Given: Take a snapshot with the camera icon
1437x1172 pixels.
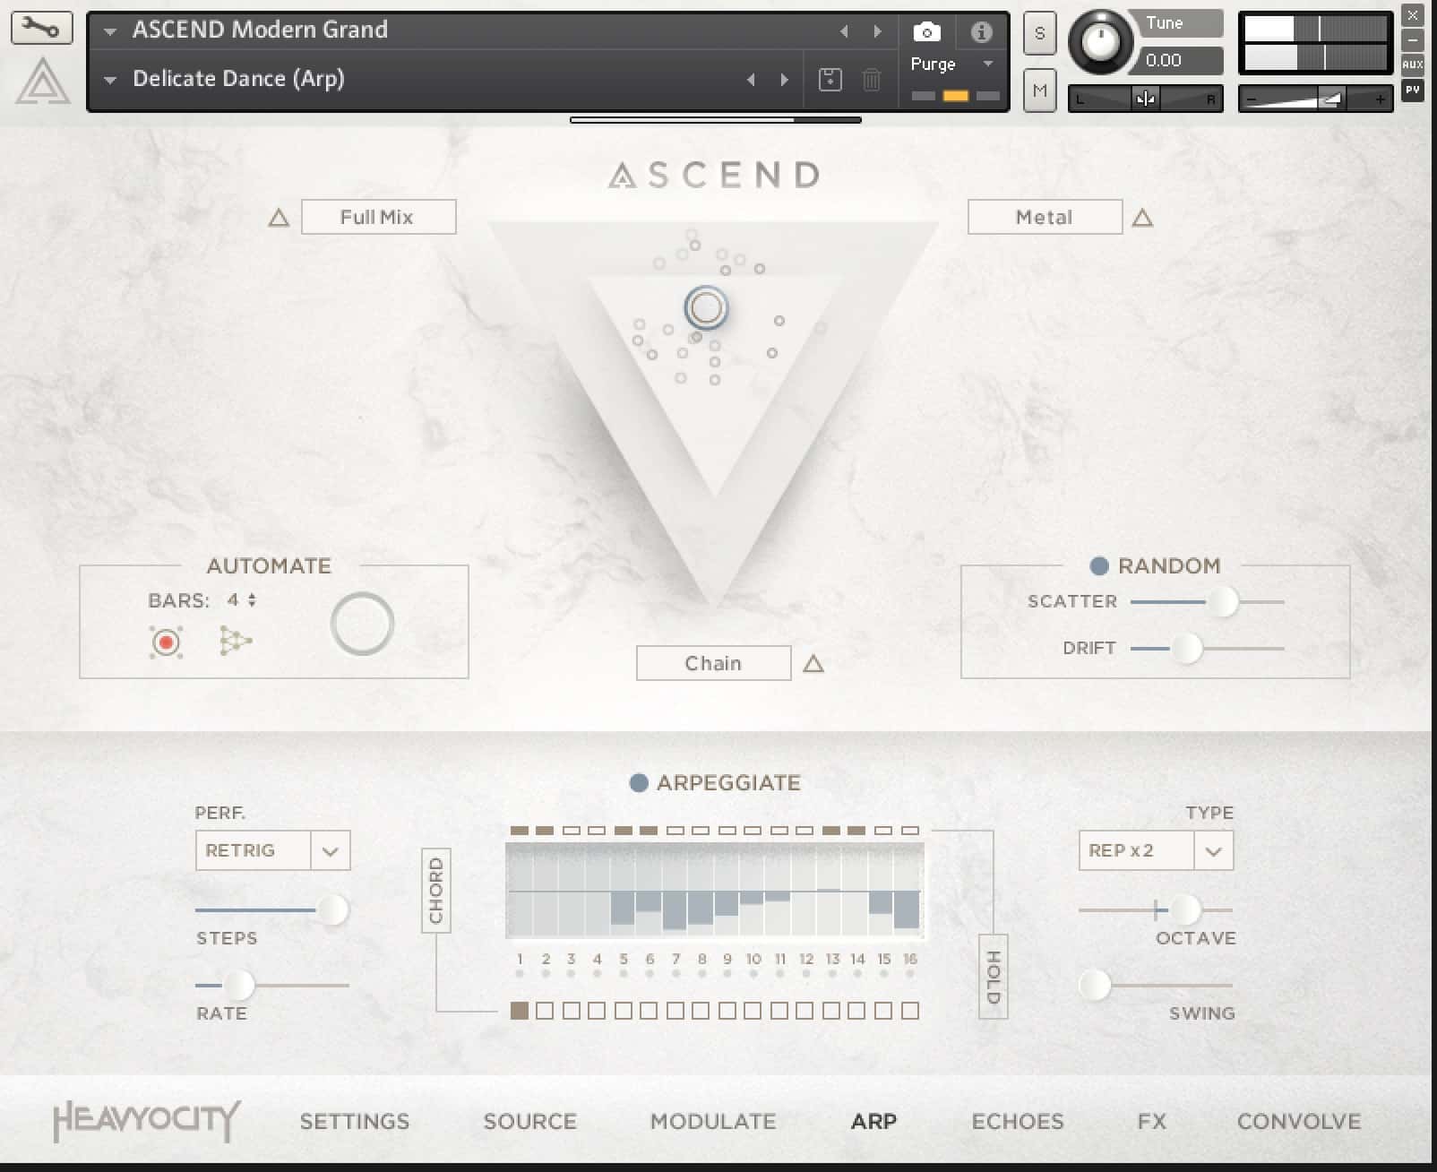Looking at the screenshot, I should tap(926, 32).
